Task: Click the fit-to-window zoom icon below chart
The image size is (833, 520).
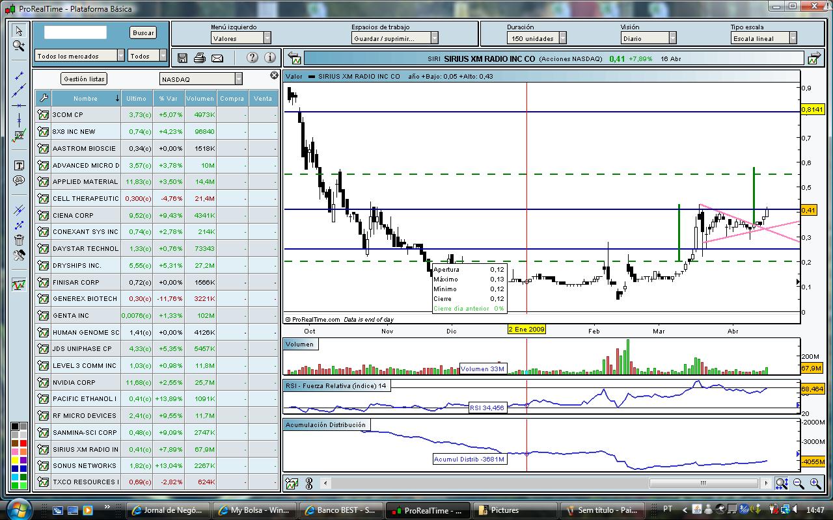Action: tap(782, 483)
